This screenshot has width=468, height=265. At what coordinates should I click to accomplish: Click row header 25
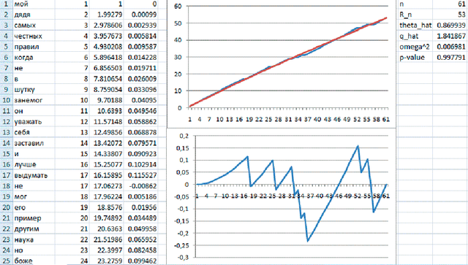click(x=7, y=261)
